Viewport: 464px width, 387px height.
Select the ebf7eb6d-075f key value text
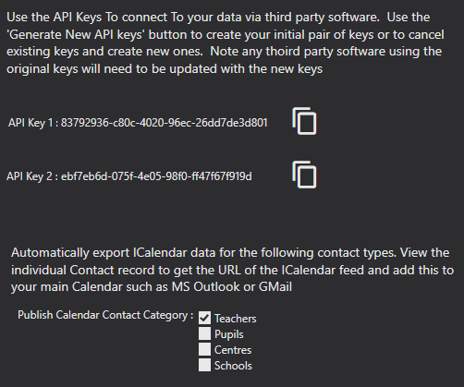[156, 176]
